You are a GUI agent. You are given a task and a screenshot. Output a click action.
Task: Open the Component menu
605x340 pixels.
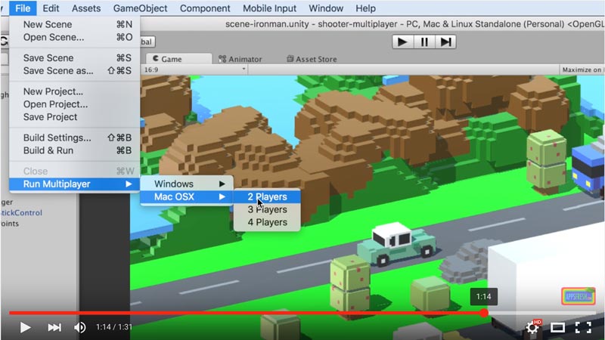[205, 8]
